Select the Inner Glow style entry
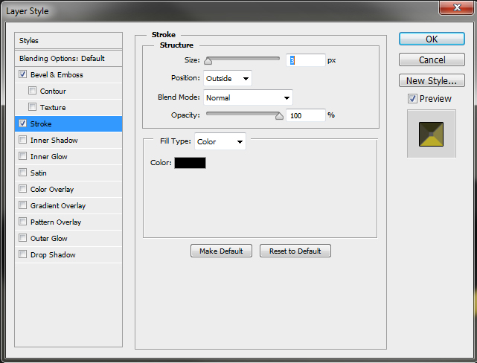This screenshot has height=363, width=477. [x=49, y=156]
